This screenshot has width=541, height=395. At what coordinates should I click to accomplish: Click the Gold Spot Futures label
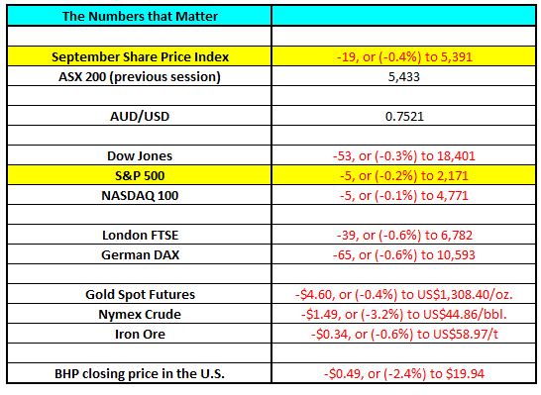[x=140, y=294]
